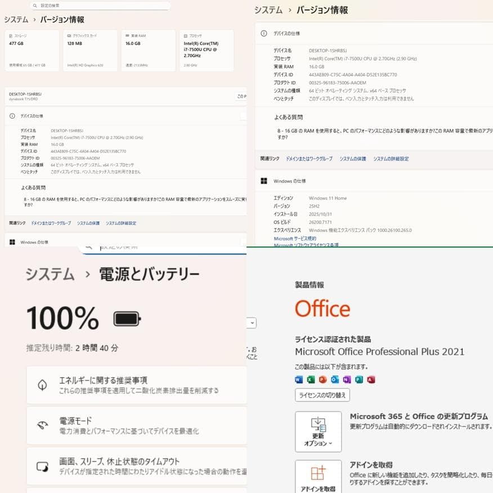
Task: Select the Outlook icon in Office product info
Action: (x=333, y=379)
